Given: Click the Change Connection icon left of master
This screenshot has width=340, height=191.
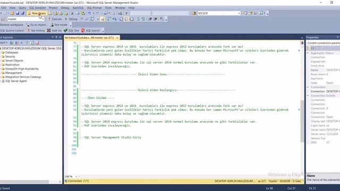Looking at the screenshot, I should click(x=3, y=19).
